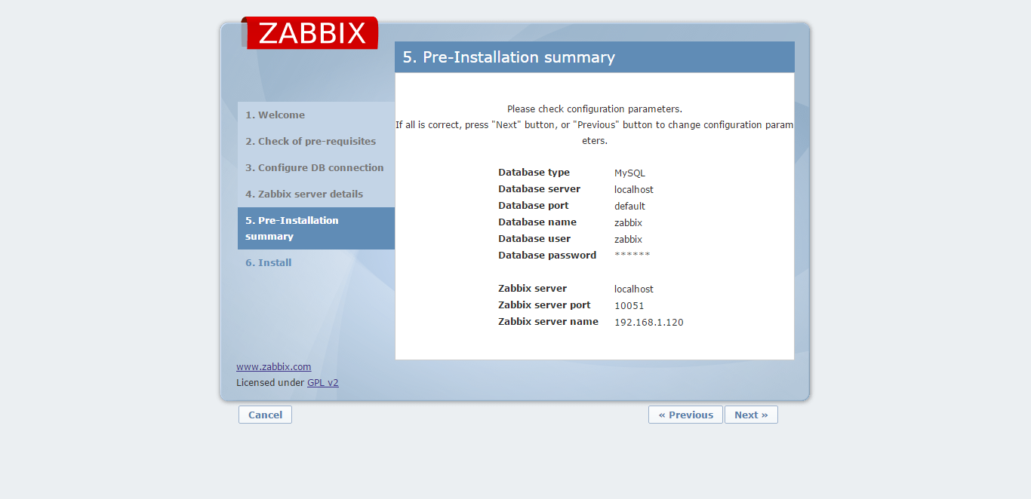Click the 192.168.1.120 server name value
Image resolution: width=1031 pixels, height=499 pixels.
click(649, 323)
